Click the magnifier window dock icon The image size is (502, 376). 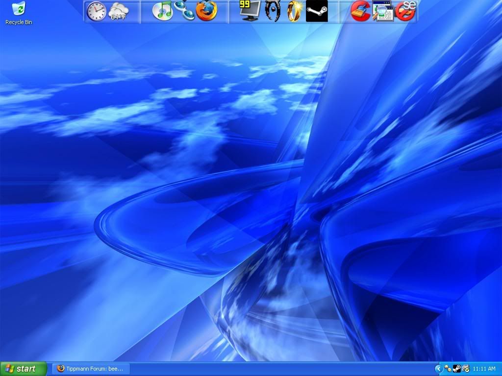tap(382, 11)
